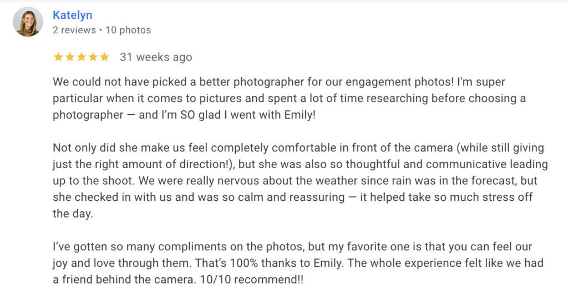
Task: Click the fifth gold rating star
Action: point(105,57)
